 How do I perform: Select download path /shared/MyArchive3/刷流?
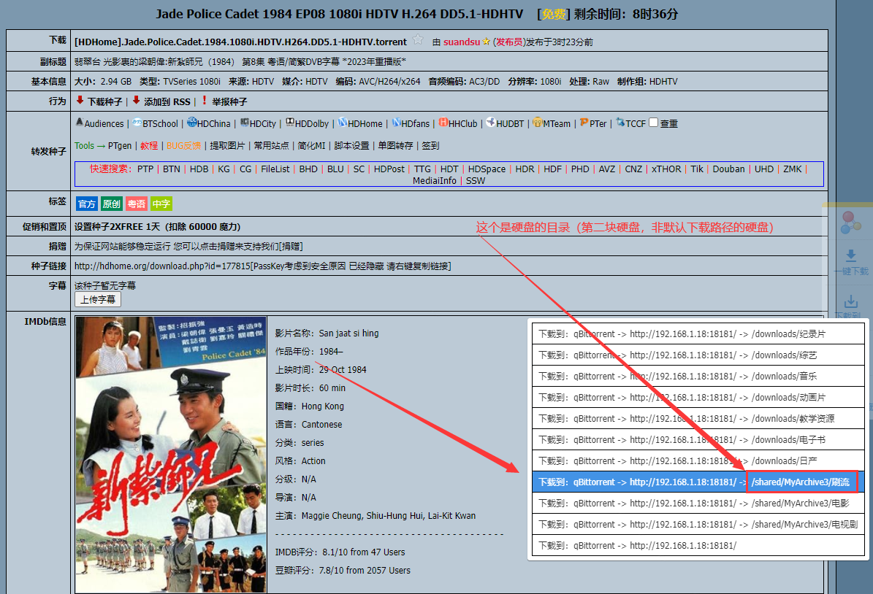point(698,482)
